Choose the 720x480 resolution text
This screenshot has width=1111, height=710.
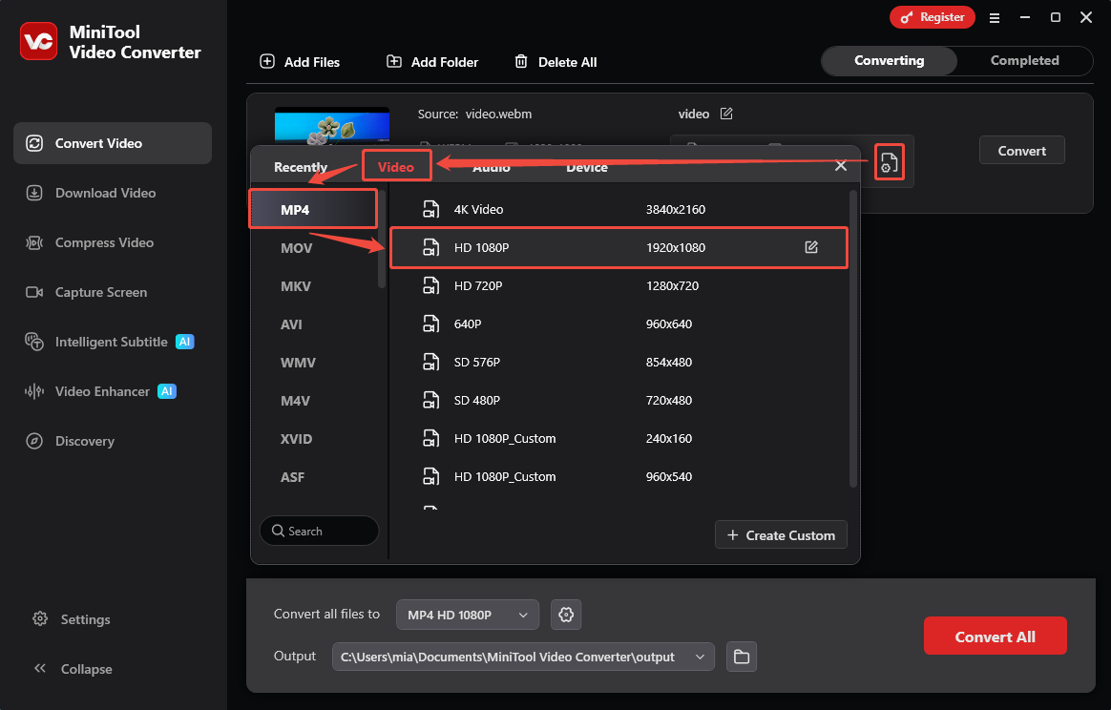669,401
